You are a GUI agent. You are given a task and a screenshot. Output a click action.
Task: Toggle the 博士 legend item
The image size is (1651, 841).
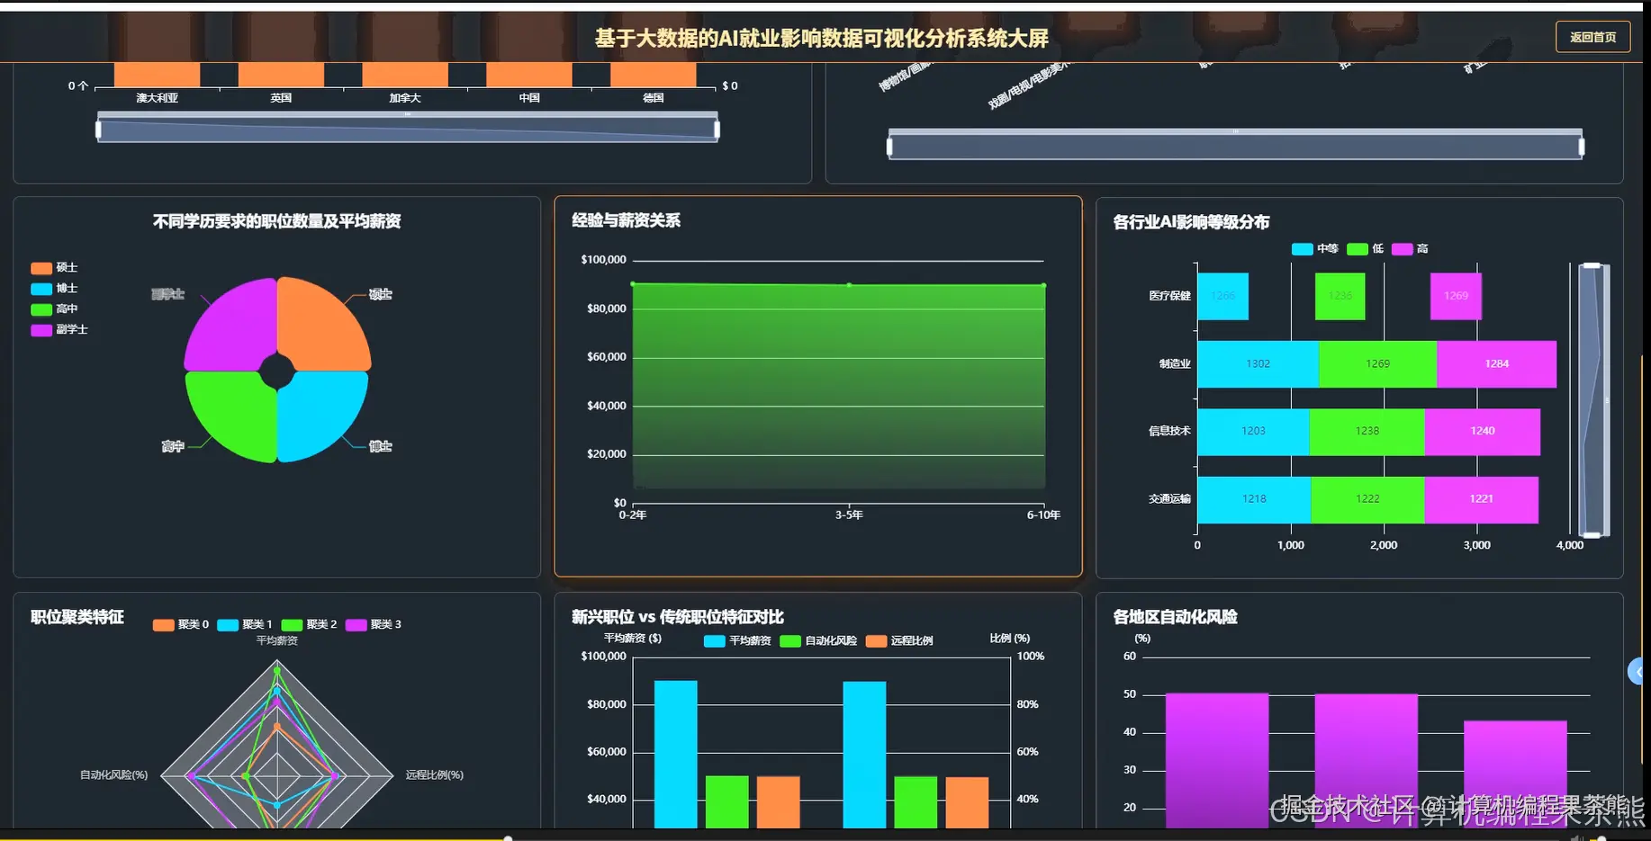pos(54,289)
